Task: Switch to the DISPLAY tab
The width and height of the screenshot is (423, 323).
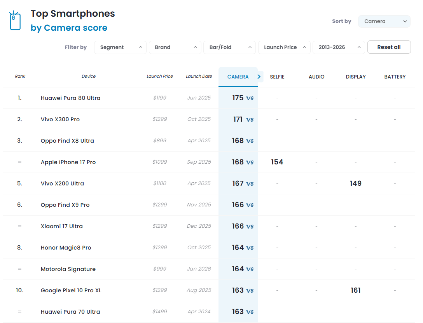Action: coord(356,77)
